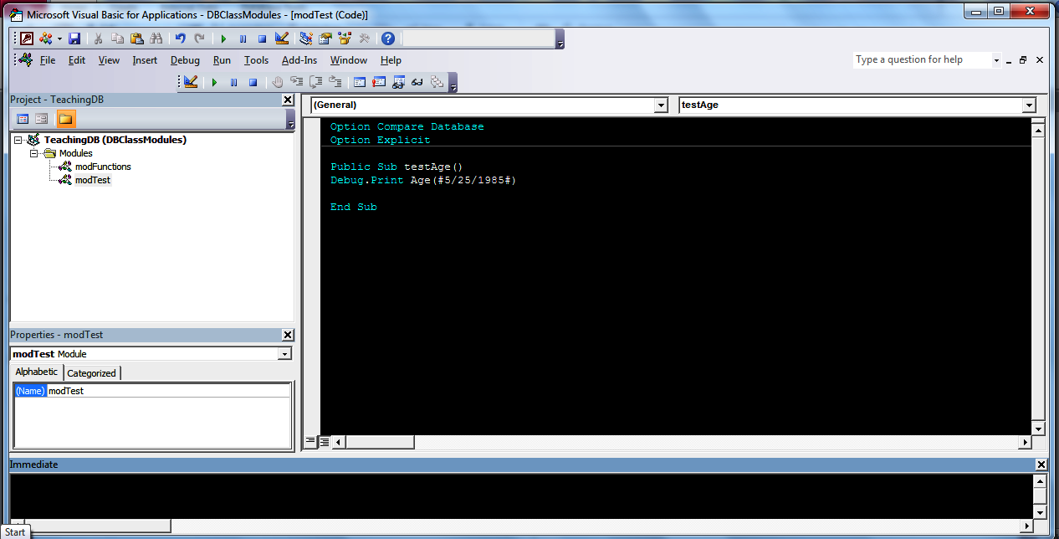Image resolution: width=1059 pixels, height=539 pixels.
Task: Open the Insert menu
Action: (x=145, y=60)
